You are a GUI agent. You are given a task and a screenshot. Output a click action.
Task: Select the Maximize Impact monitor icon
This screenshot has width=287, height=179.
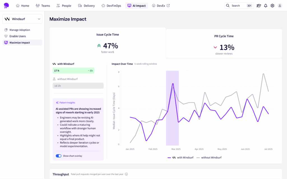pos(6,42)
